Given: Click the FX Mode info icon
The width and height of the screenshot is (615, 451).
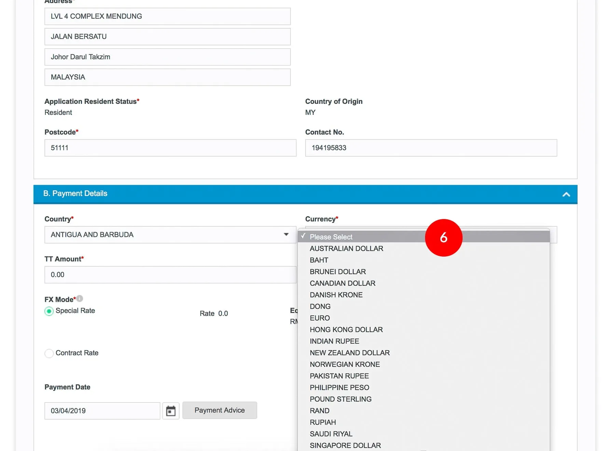Looking at the screenshot, I should pyautogui.click(x=80, y=299).
